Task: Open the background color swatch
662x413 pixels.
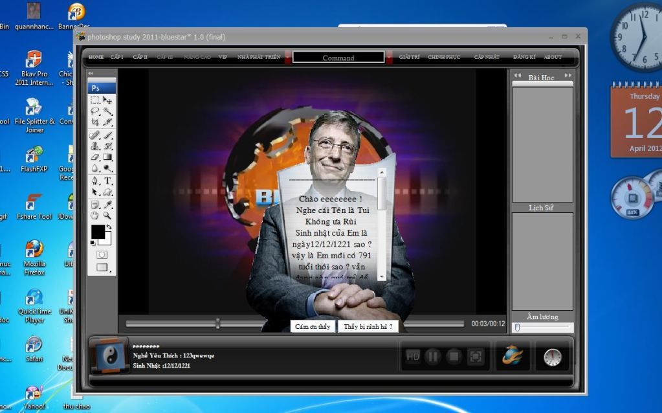Action: coord(107,241)
